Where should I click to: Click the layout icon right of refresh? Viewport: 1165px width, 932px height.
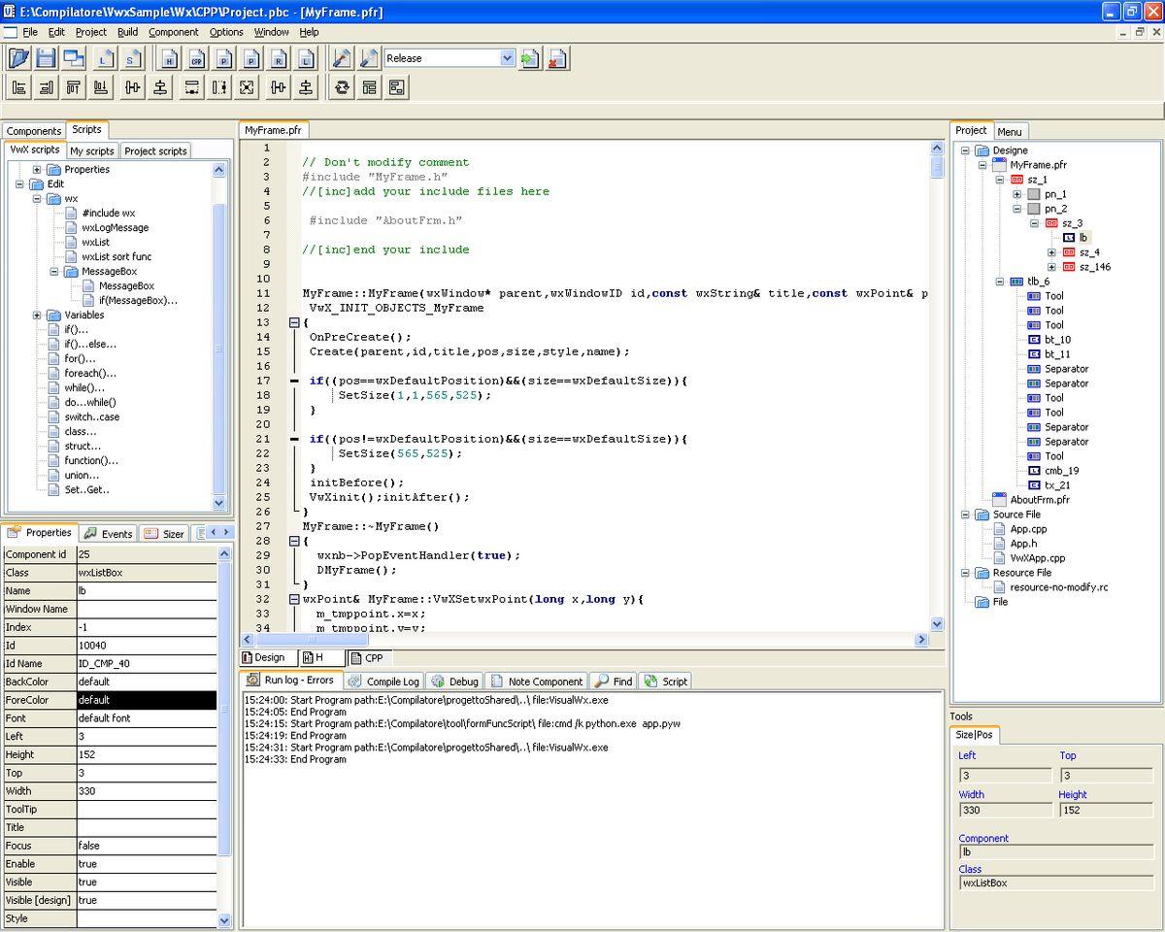369,87
